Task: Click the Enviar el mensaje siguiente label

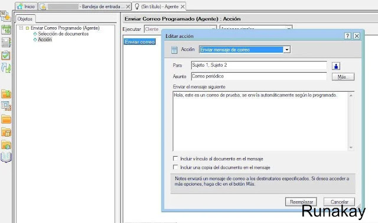Action: click(199, 87)
